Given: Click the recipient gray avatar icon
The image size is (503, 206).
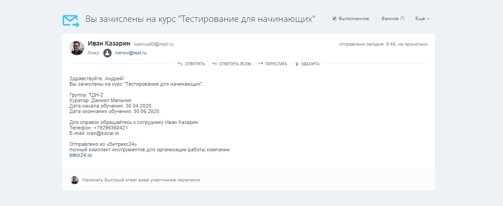Looking at the screenshot, I should click(107, 53).
